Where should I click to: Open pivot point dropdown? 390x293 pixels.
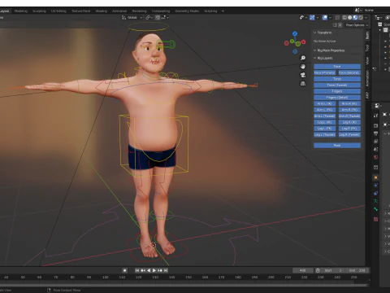click(x=149, y=17)
